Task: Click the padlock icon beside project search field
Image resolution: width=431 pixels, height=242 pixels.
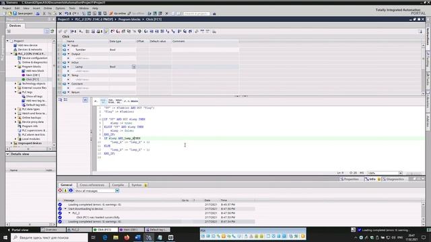Action: pyautogui.click(x=214, y=13)
